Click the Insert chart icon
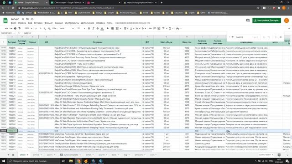This screenshot has height=164, width=292. click(159, 28)
